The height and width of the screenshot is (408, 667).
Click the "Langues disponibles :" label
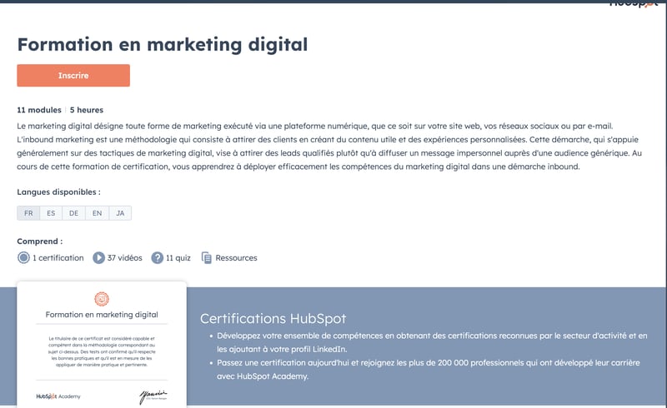pos(58,192)
